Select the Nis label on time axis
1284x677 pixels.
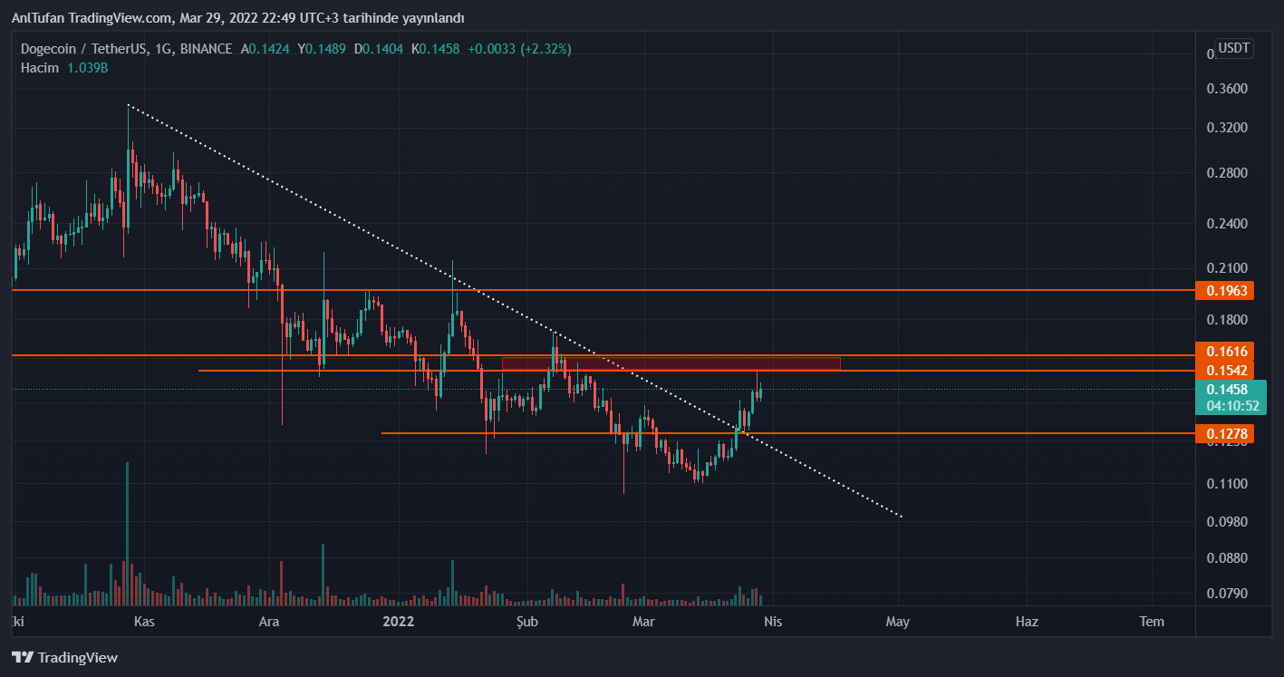pyautogui.click(x=772, y=622)
